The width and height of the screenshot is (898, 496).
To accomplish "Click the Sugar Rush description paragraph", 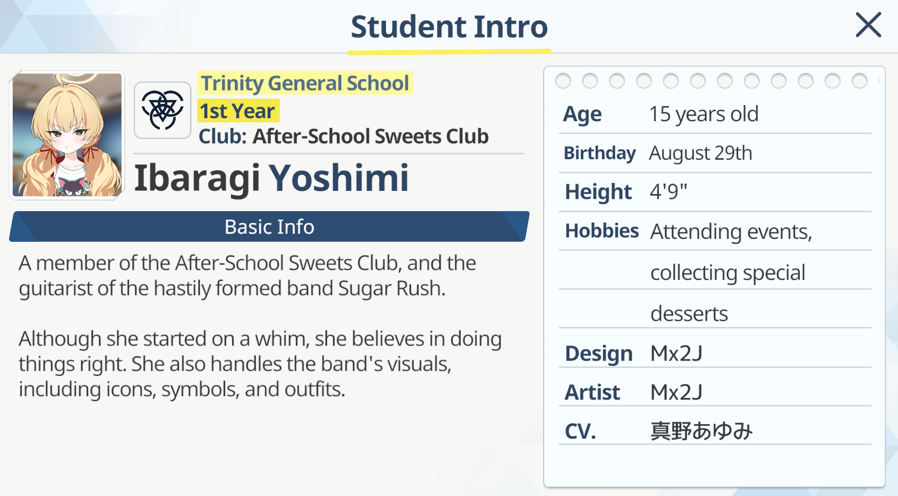I will [x=247, y=276].
